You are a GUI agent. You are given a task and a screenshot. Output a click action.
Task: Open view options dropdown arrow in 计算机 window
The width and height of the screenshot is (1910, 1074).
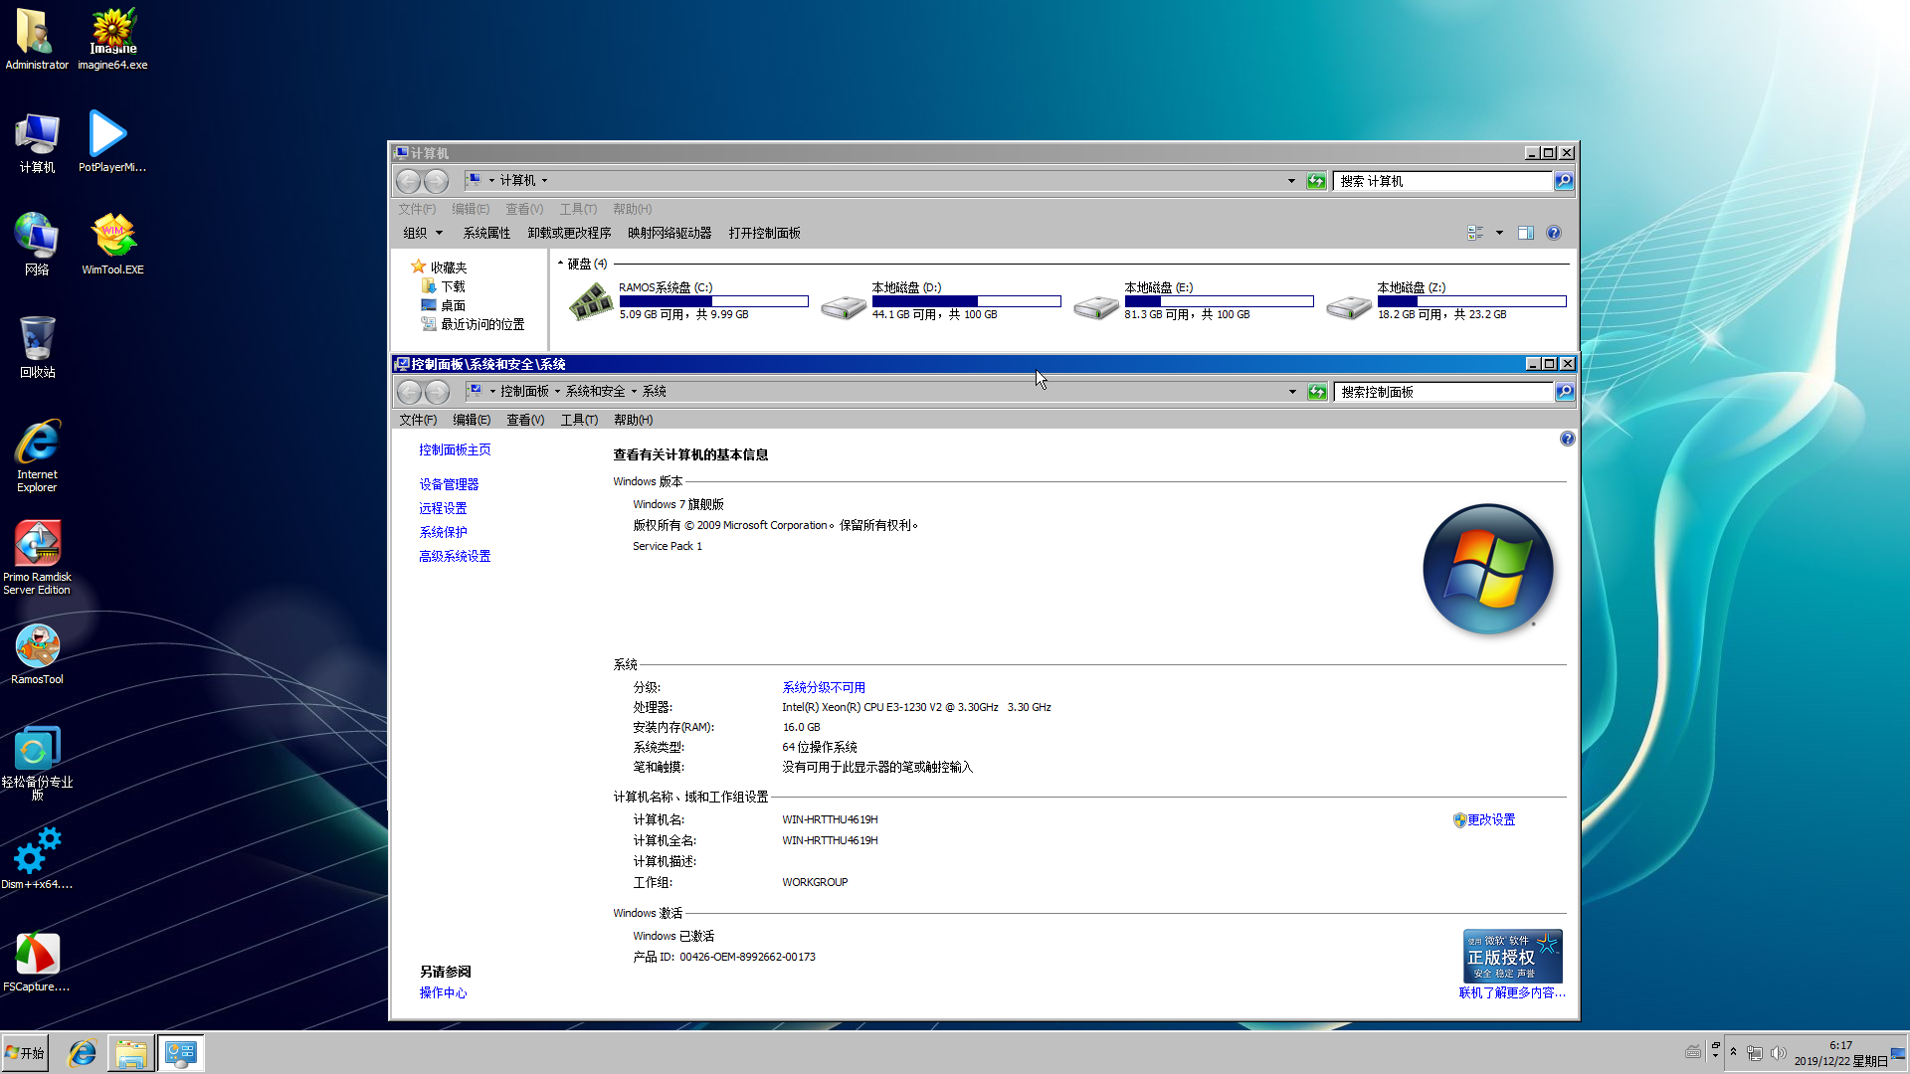click(x=1499, y=233)
